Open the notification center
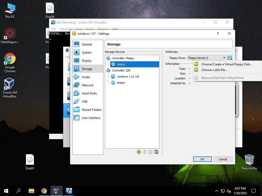This screenshot has width=262, height=196. pos(254,191)
